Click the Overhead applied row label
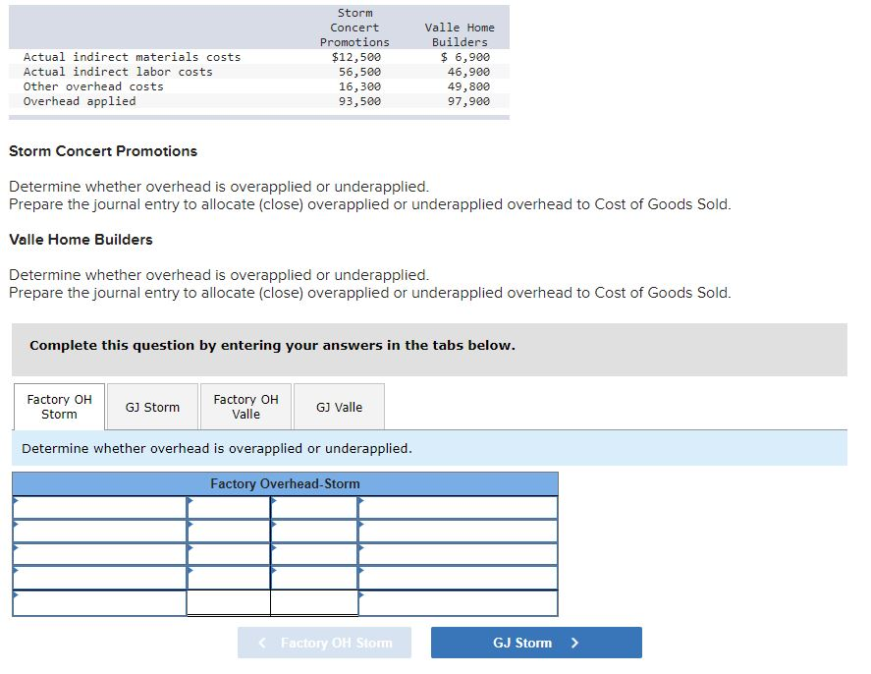This screenshot has width=871, height=674. [x=80, y=101]
